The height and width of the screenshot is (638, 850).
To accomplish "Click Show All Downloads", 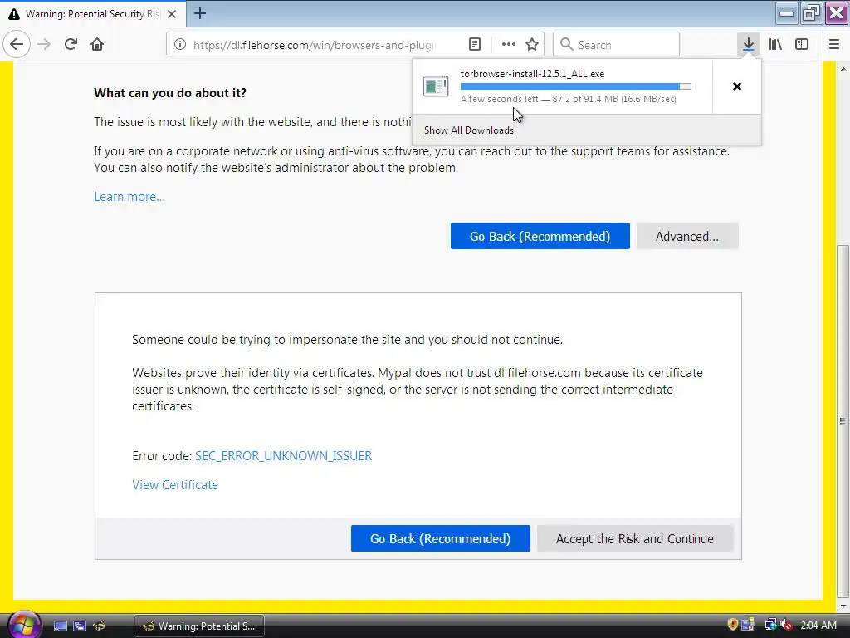I will (468, 130).
